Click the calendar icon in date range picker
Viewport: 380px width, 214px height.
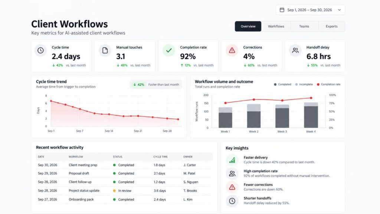coord(282,10)
